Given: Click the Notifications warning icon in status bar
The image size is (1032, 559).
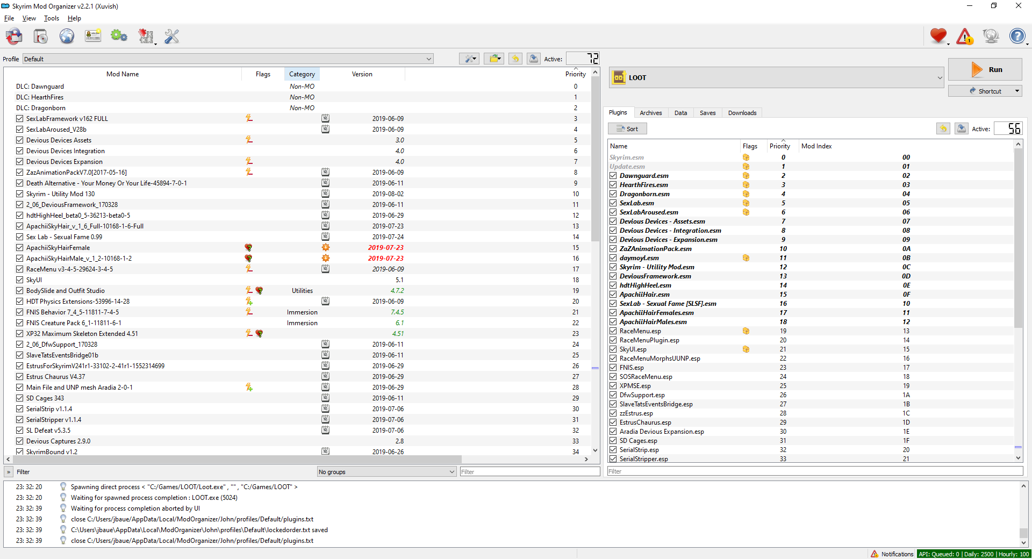Looking at the screenshot, I should click(x=875, y=554).
